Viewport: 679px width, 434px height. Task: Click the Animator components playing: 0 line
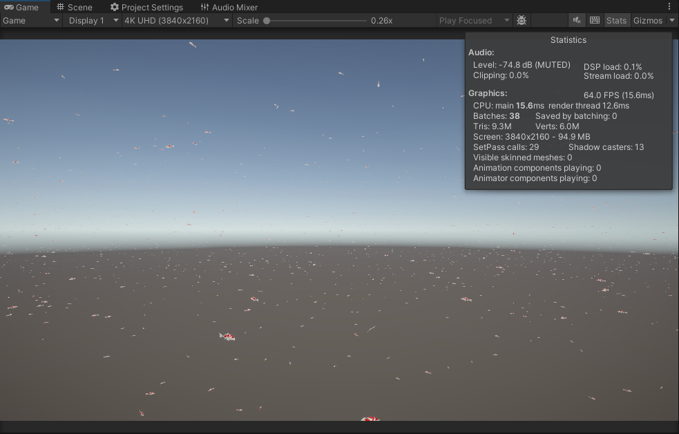point(535,178)
